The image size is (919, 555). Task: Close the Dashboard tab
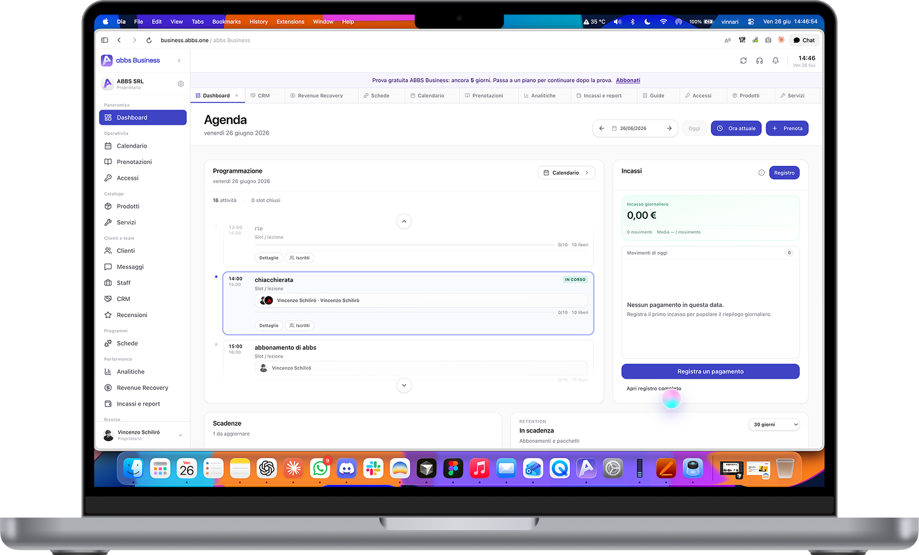click(237, 96)
